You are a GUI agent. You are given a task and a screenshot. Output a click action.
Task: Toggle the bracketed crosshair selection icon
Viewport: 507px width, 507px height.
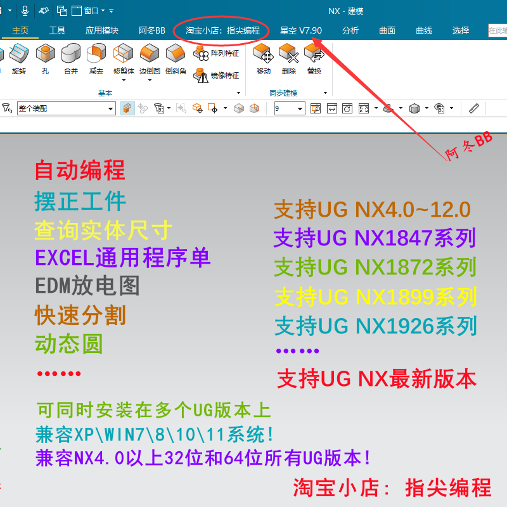pyautogui.click(x=181, y=108)
